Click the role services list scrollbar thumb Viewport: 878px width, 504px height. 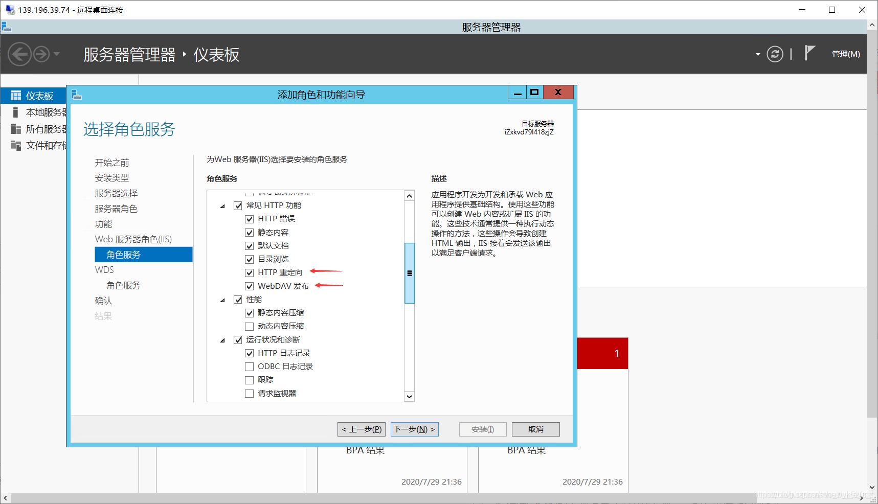pos(410,273)
